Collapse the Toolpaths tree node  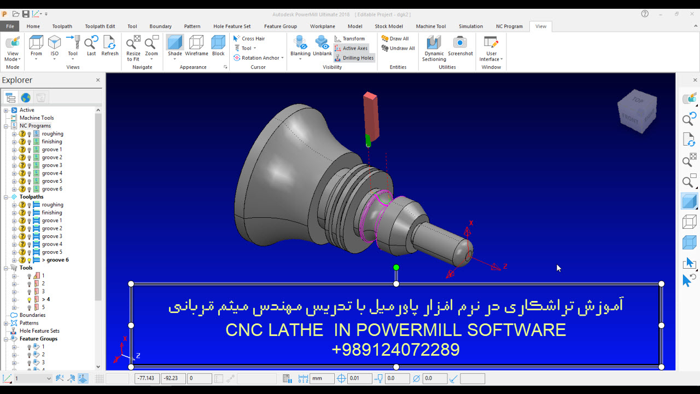[6, 197]
